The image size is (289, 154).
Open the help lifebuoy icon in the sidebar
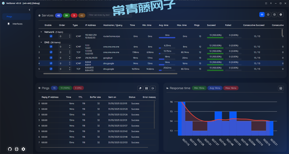point(17,149)
